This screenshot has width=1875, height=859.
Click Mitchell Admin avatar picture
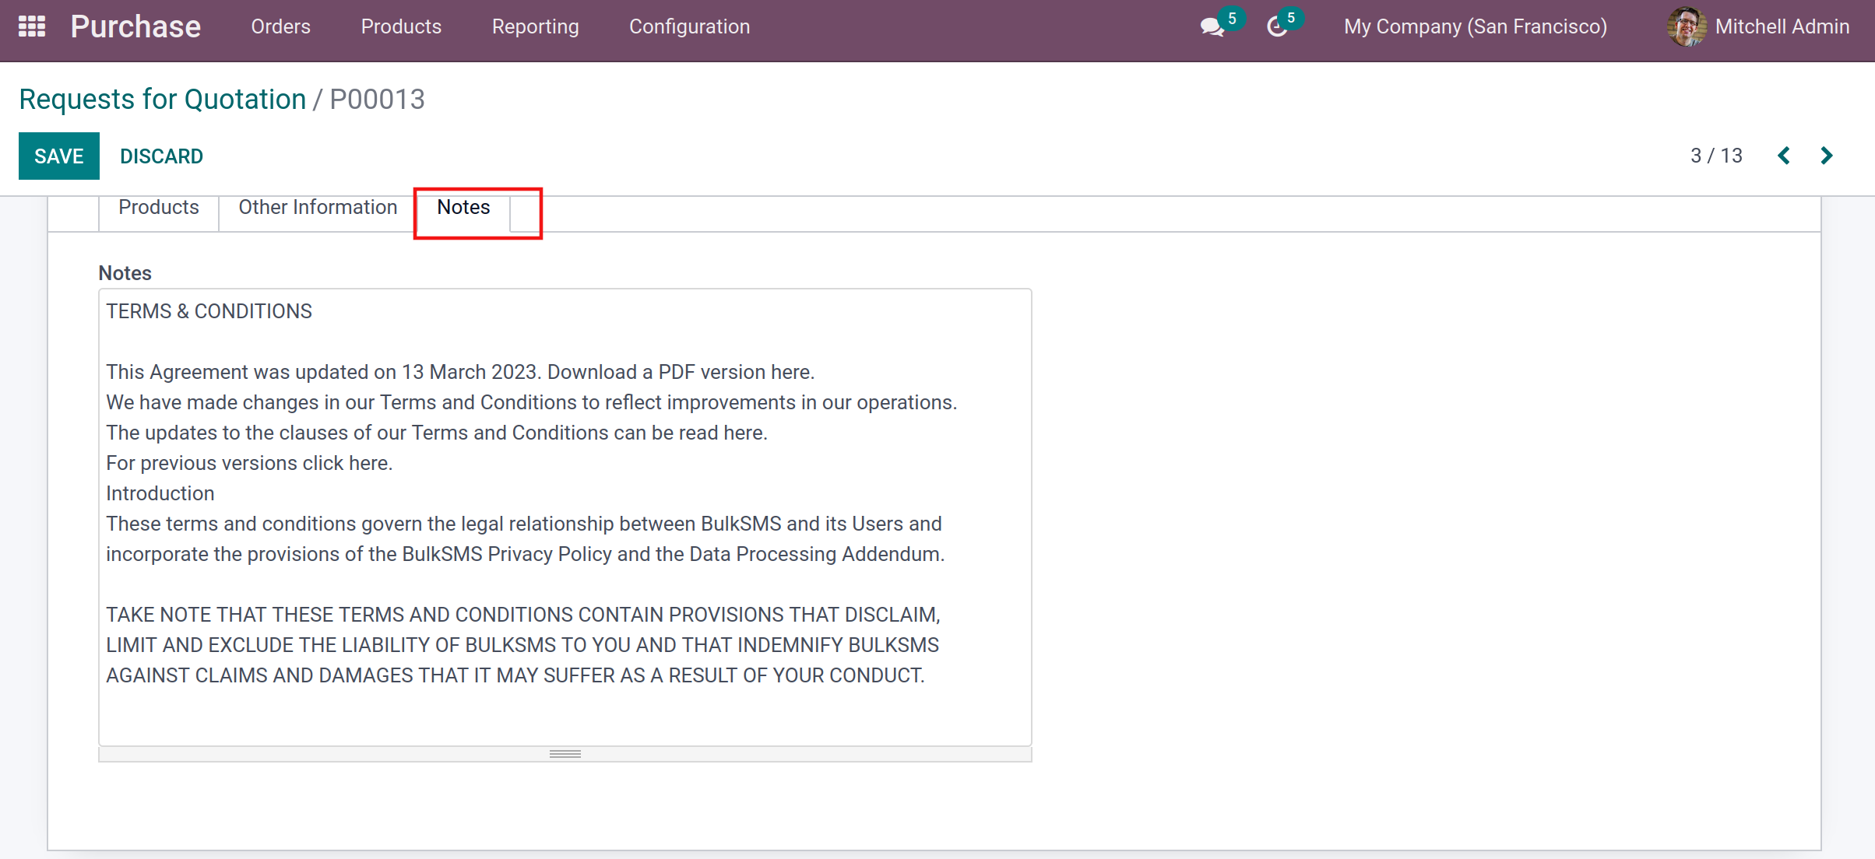(x=1686, y=26)
